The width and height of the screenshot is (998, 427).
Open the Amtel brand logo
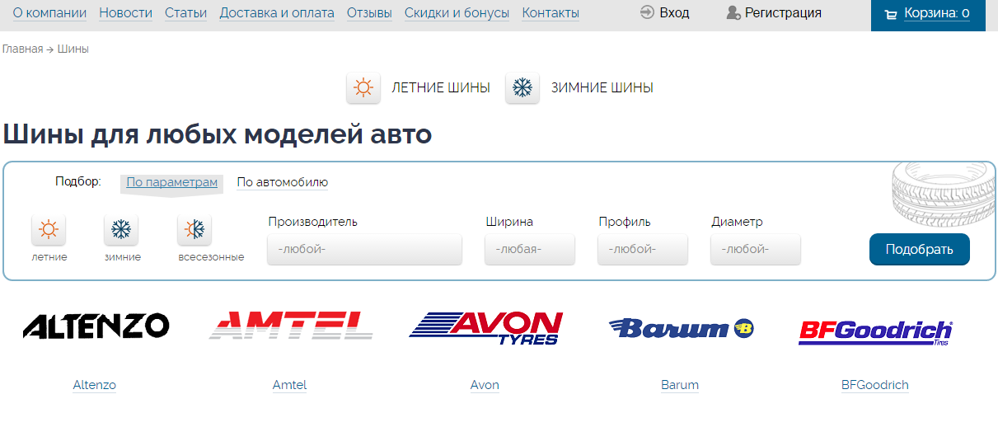(290, 326)
